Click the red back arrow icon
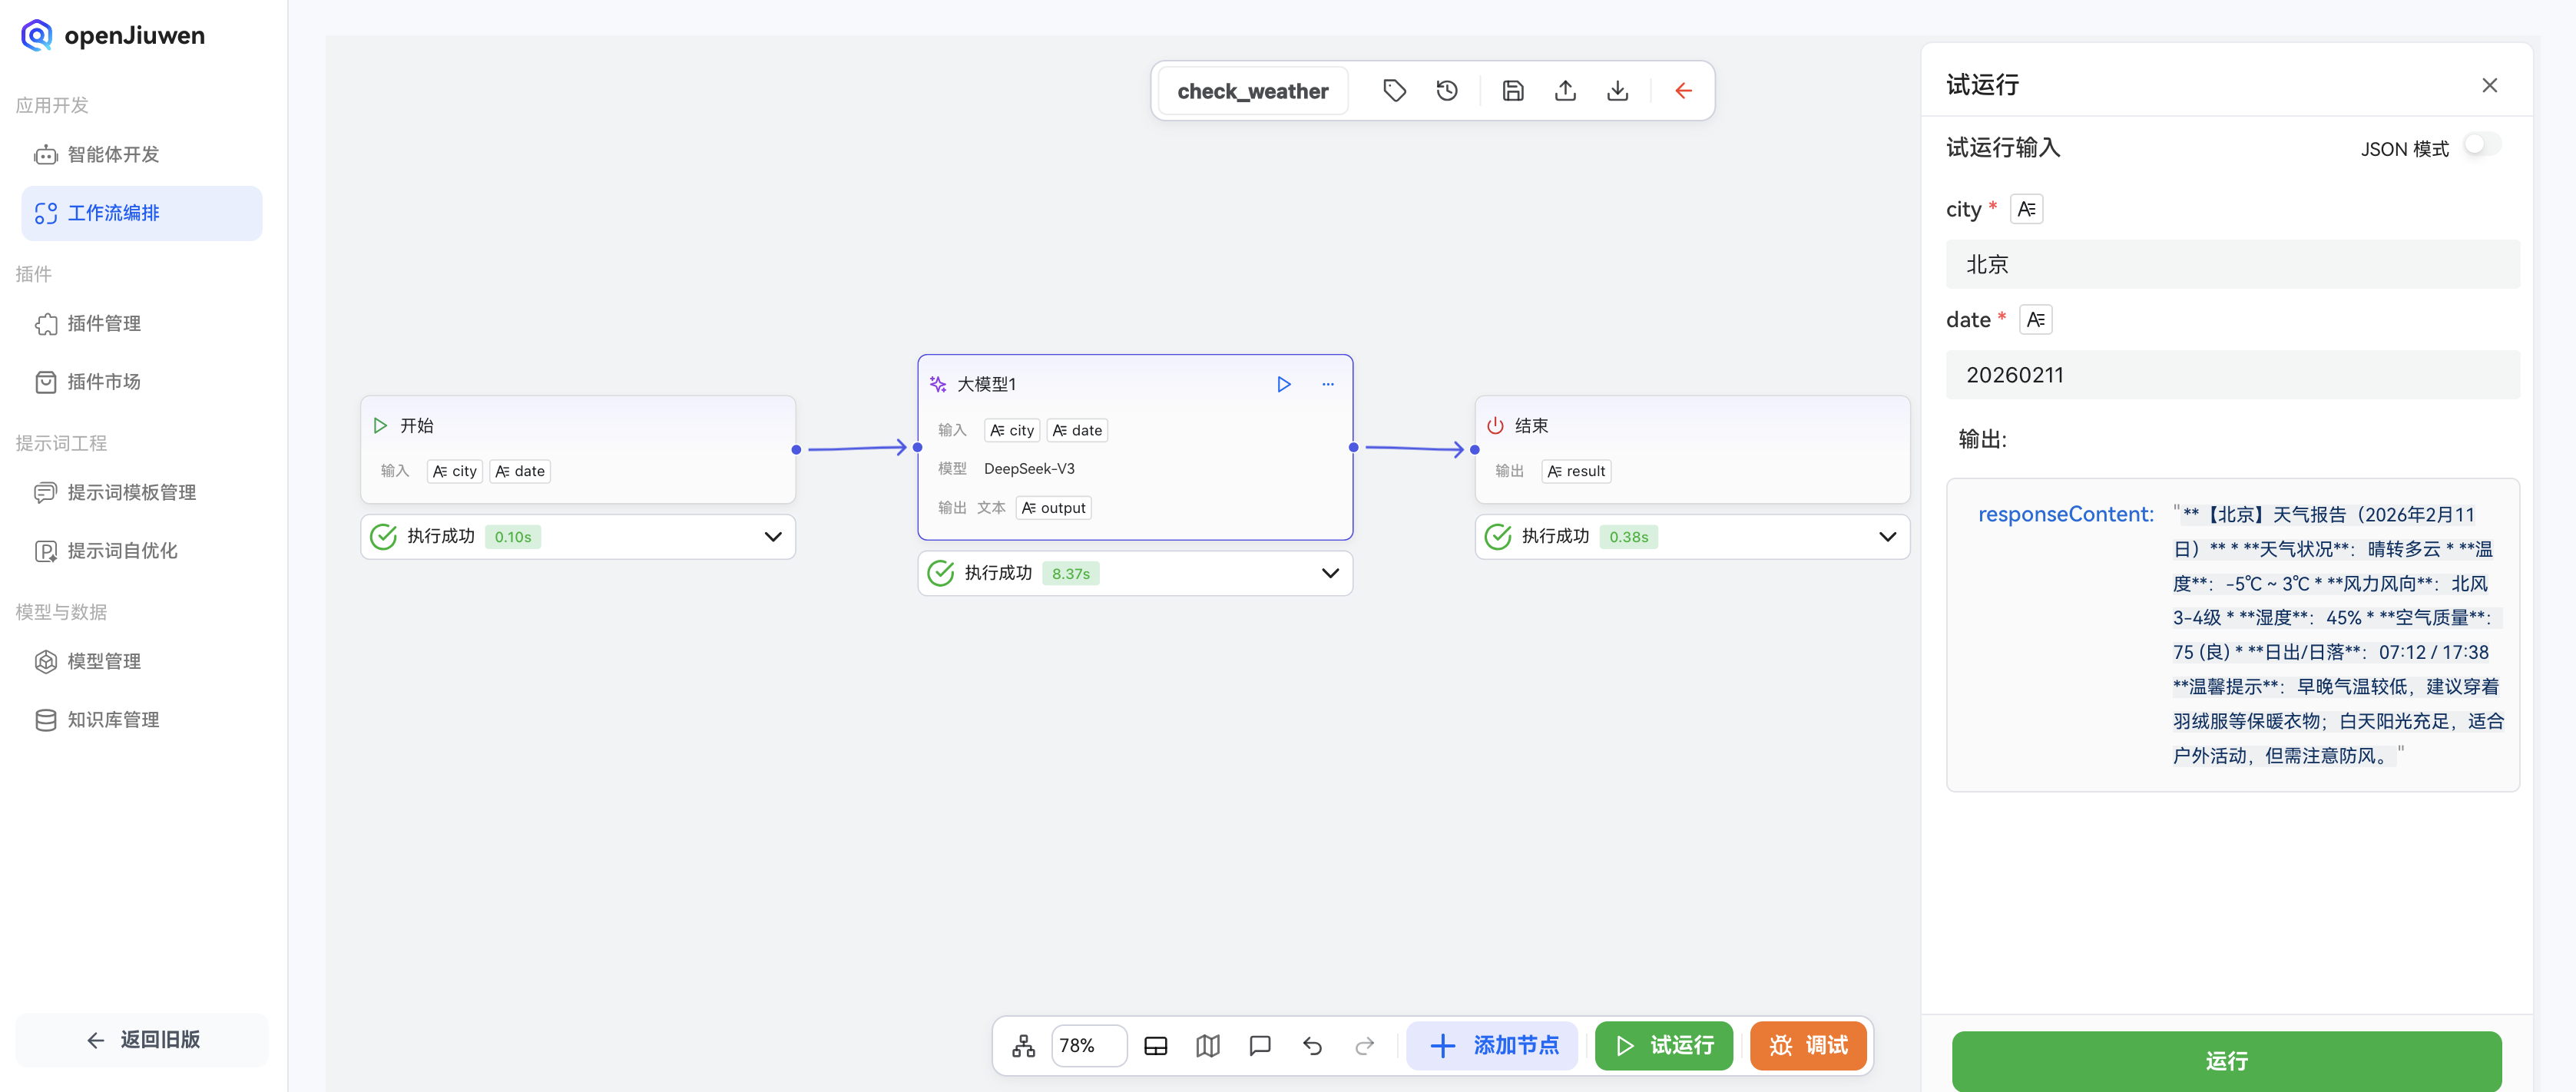 tap(1683, 91)
